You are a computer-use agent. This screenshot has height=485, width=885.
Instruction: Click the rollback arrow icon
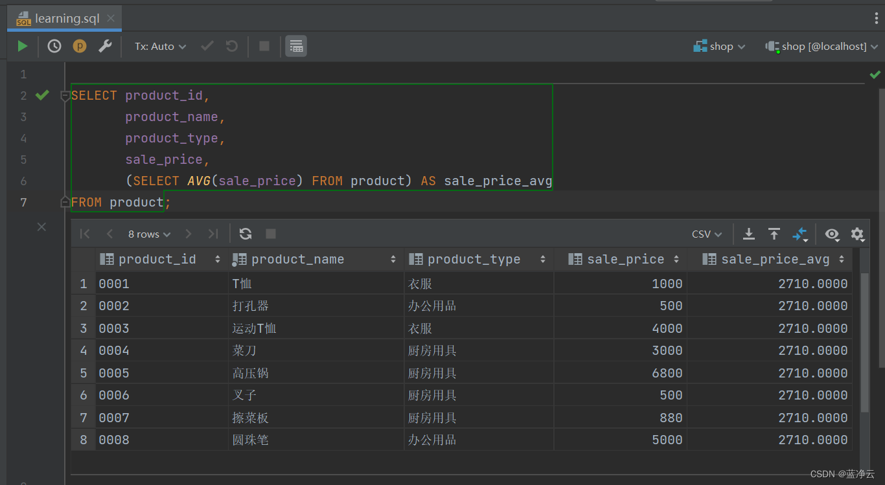point(231,46)
